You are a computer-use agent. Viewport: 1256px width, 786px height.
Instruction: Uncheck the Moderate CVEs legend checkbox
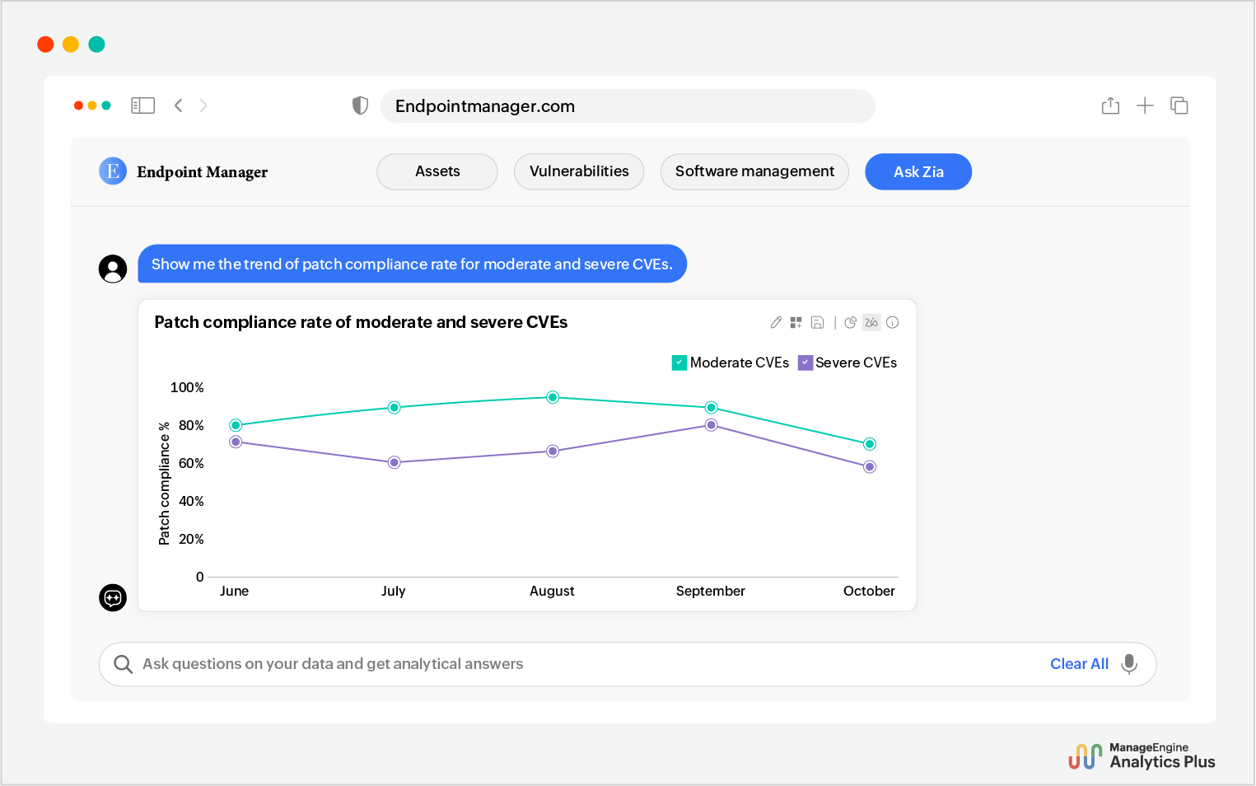click(679, 363)
